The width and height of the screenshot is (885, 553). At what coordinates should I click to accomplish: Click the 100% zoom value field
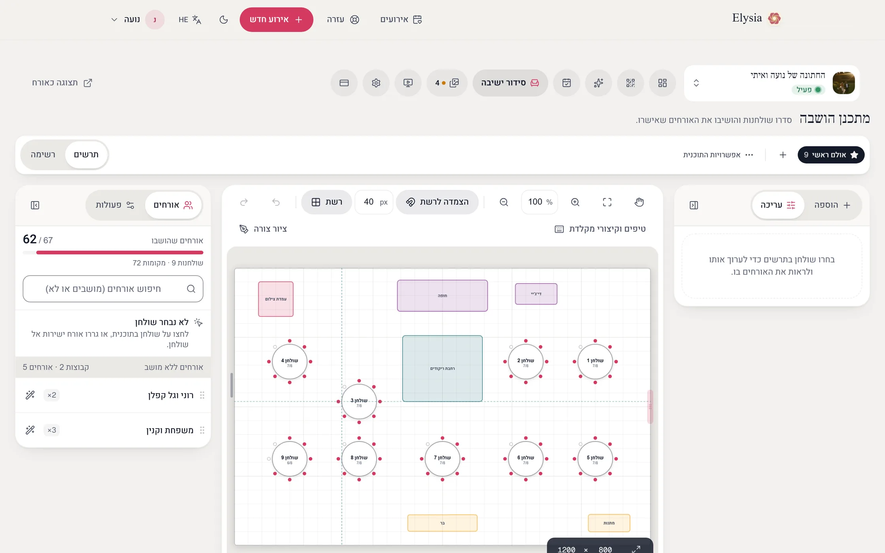(x=540, y=202)
